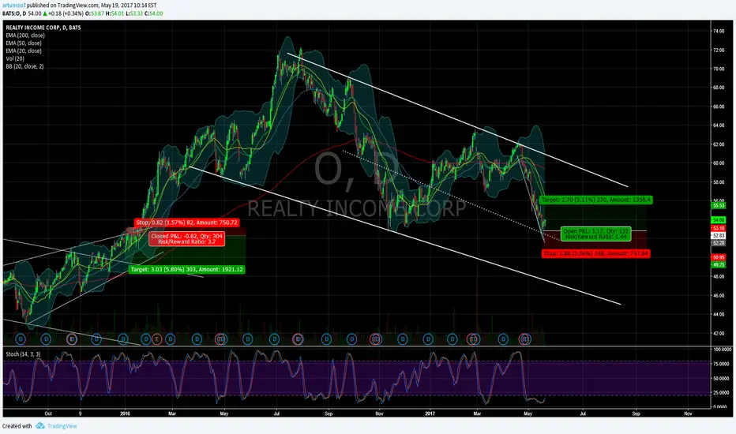Click the green Target 3.03 (5.80%) label
The height and width of the screenshot is (434, 736).
[187, 269]
